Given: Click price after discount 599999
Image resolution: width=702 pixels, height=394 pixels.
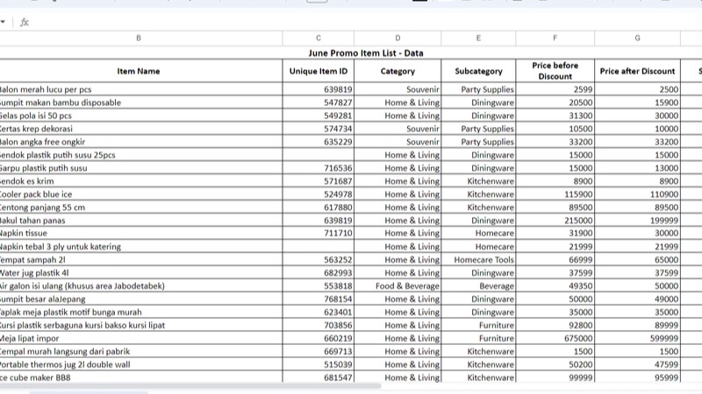Looking at the screenshot, I should (x=638, y=338).
